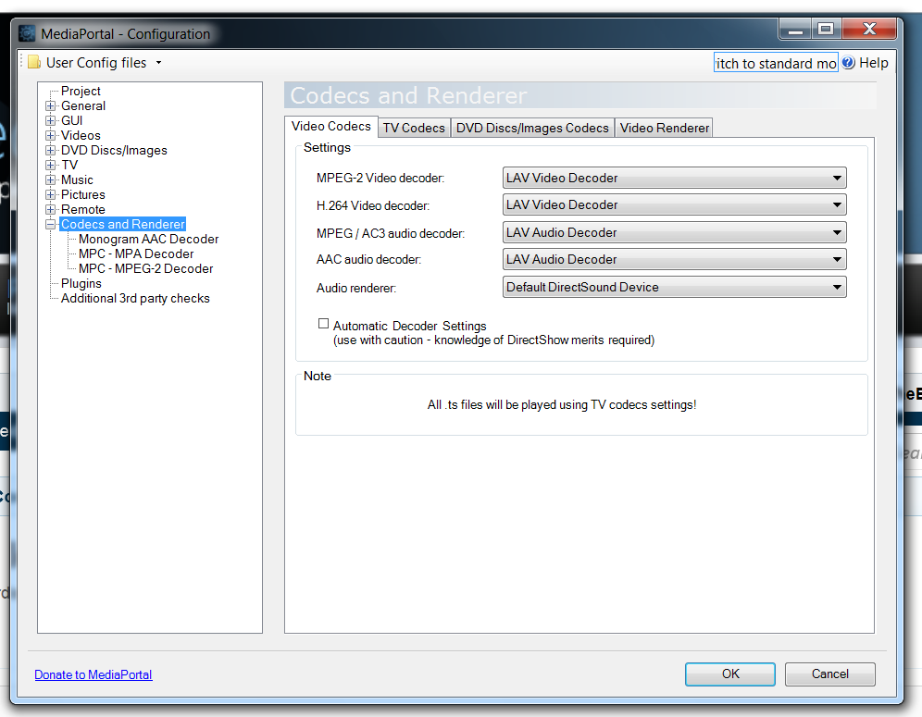Click the Switch to standard mode field

pos(776,63)
